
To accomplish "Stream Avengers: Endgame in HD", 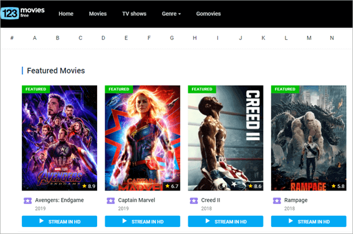I will pos(59,222).
